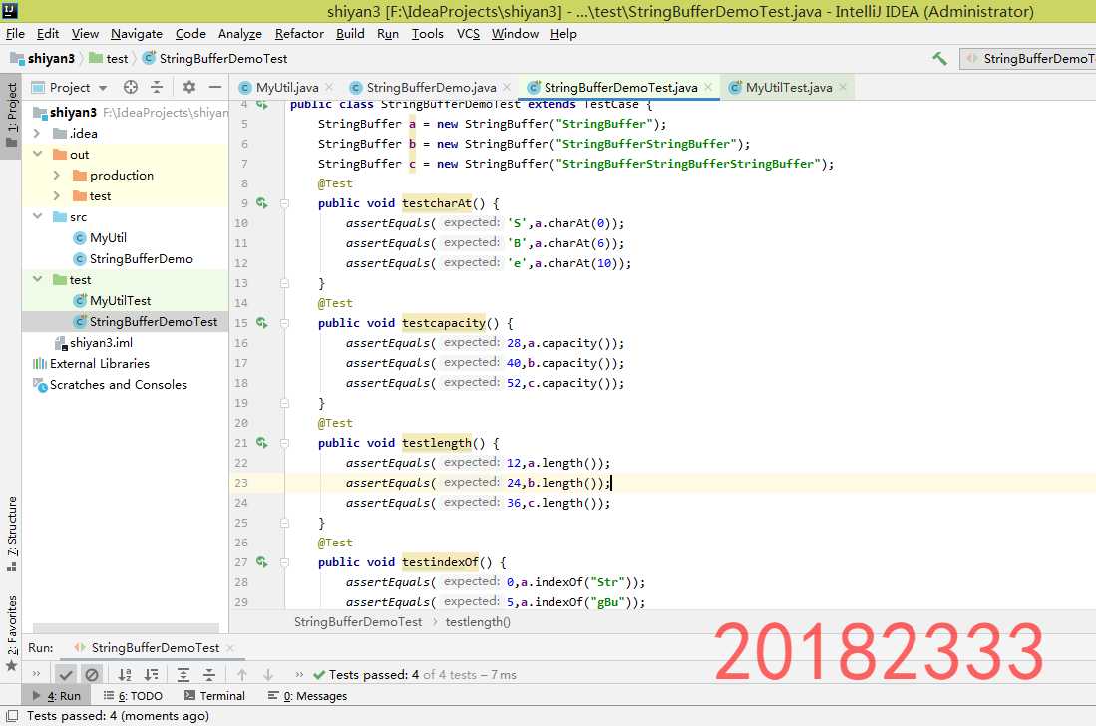Click run gutter icon for testcharAt
The image size is (1096, 726).
coord(262,203)
